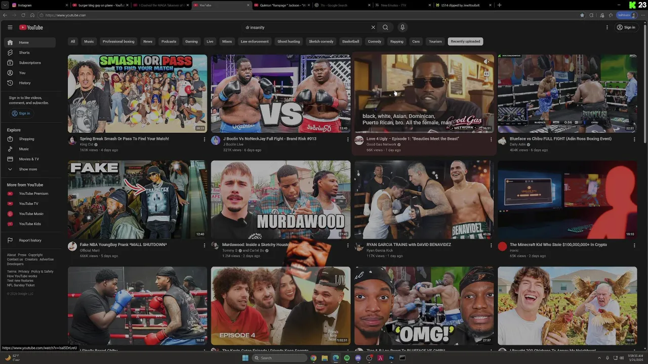The image size is (648, 364).
Task: Select the Recently uploaded filter chip
Action: coord(465,41)
